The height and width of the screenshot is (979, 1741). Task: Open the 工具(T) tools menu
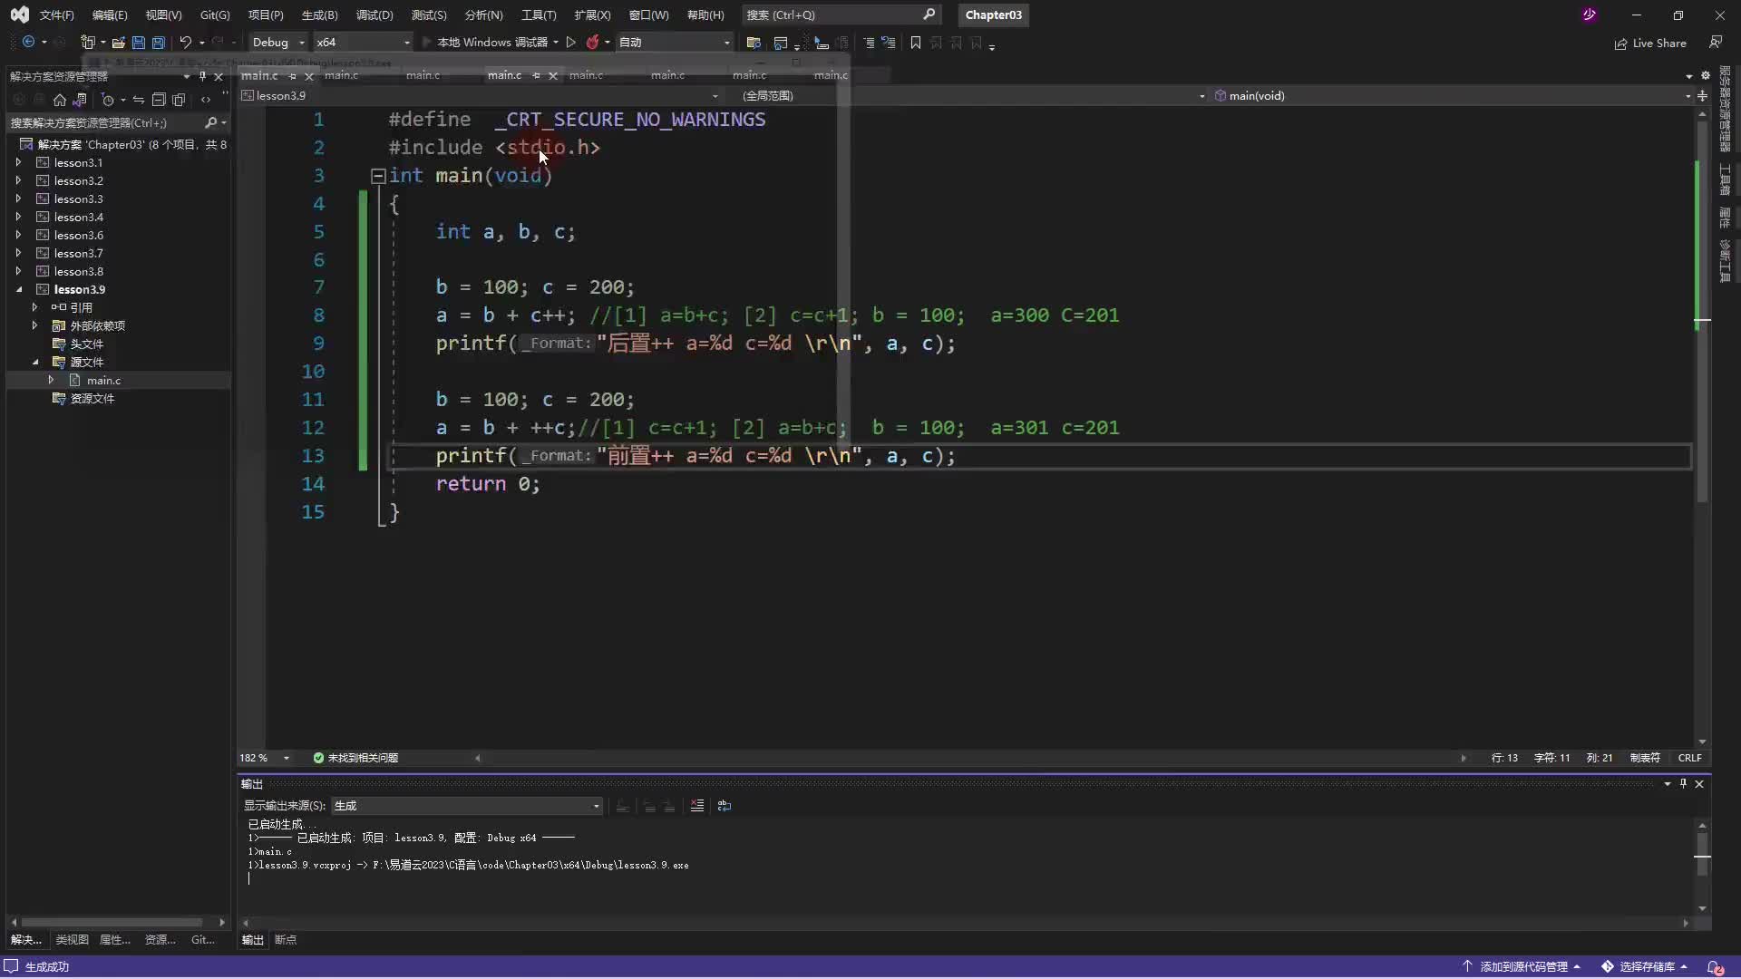coord(539,15)
